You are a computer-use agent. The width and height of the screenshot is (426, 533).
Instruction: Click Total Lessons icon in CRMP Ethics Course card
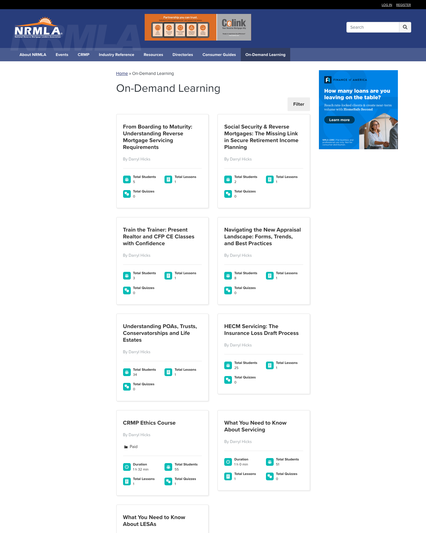[x=127, y=481]
